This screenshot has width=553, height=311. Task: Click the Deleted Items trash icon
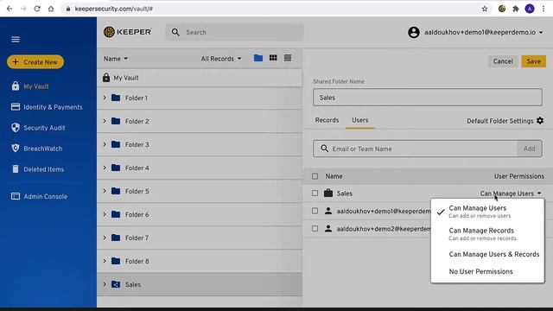[16, 169]
